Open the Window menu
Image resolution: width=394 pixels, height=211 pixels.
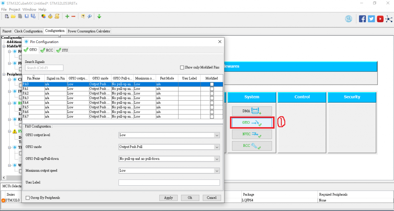(x=29, y=9)
